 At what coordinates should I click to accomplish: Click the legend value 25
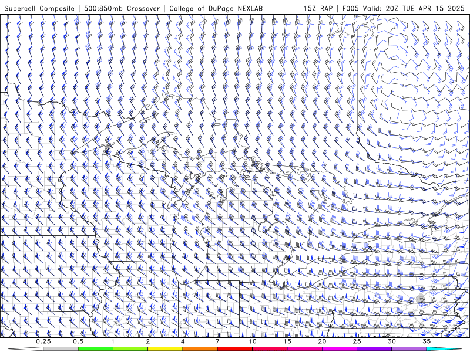point(357,341)
